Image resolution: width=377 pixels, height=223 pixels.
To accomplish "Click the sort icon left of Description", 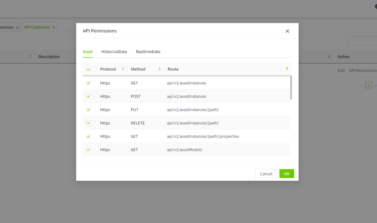I will click(30, 57).
